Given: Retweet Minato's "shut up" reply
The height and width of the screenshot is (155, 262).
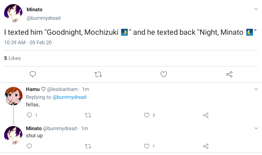Looking at the screenshot, I should click(88, 146).
